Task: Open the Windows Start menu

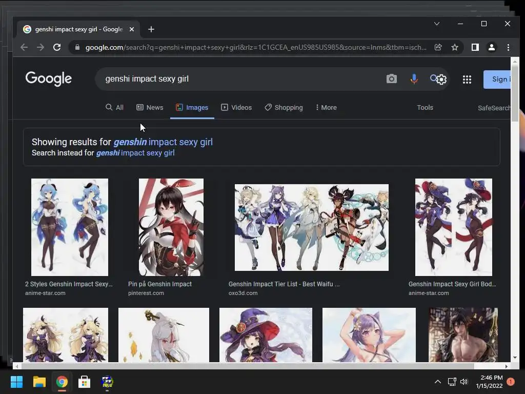Action: point(16,382)
